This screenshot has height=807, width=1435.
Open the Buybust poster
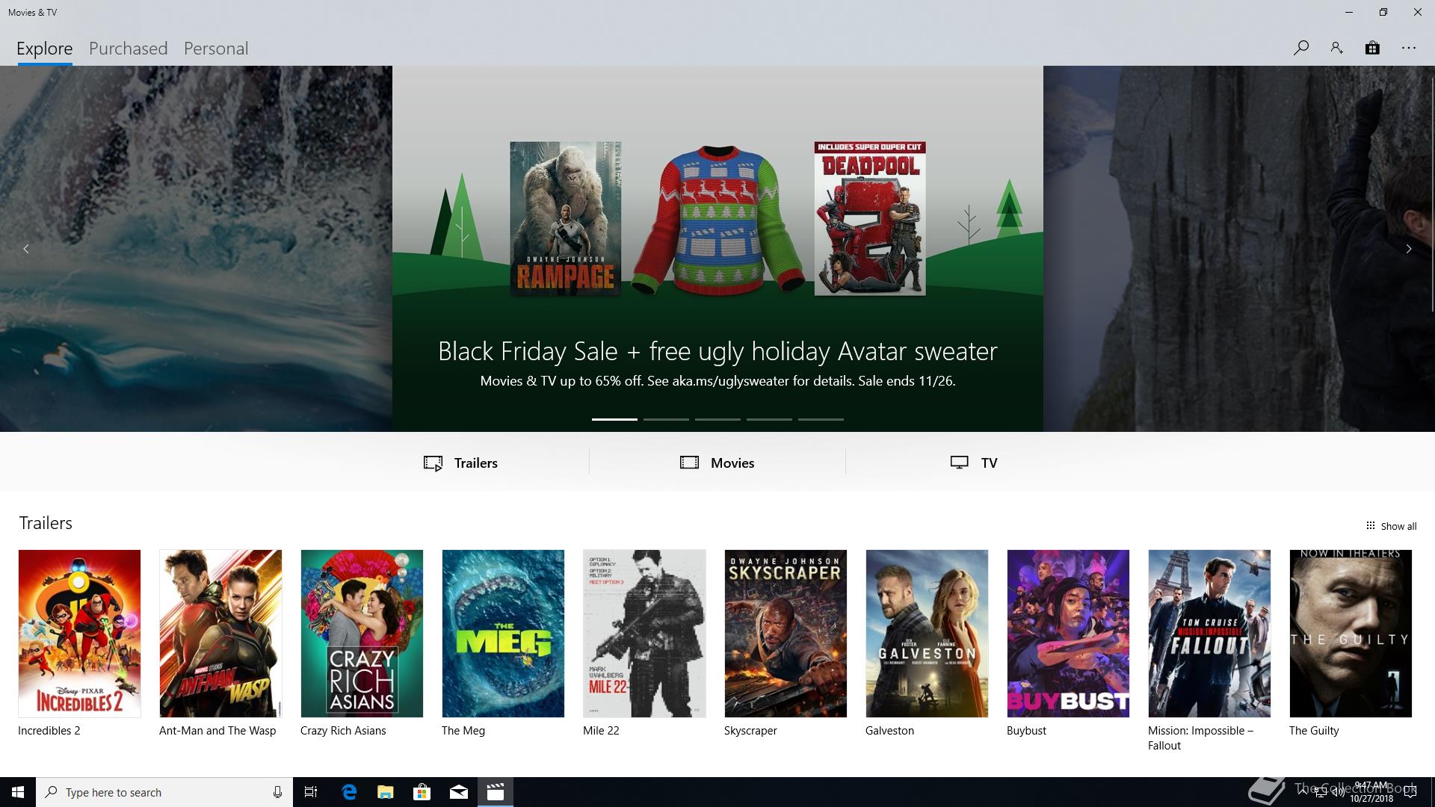1068,634
